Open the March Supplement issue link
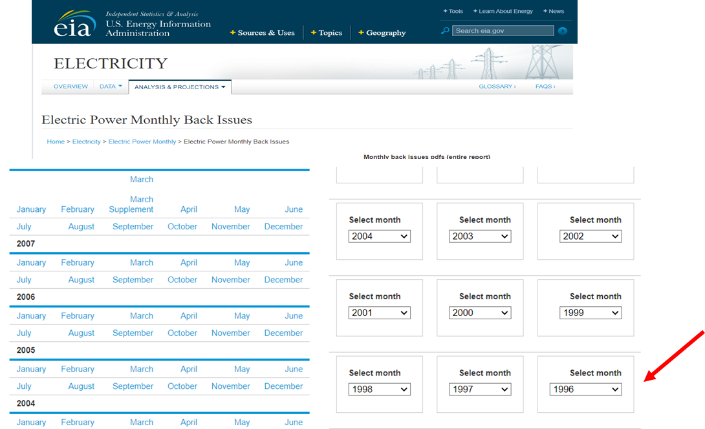Viewport: 705px width, 429px height. click(131, 204)
